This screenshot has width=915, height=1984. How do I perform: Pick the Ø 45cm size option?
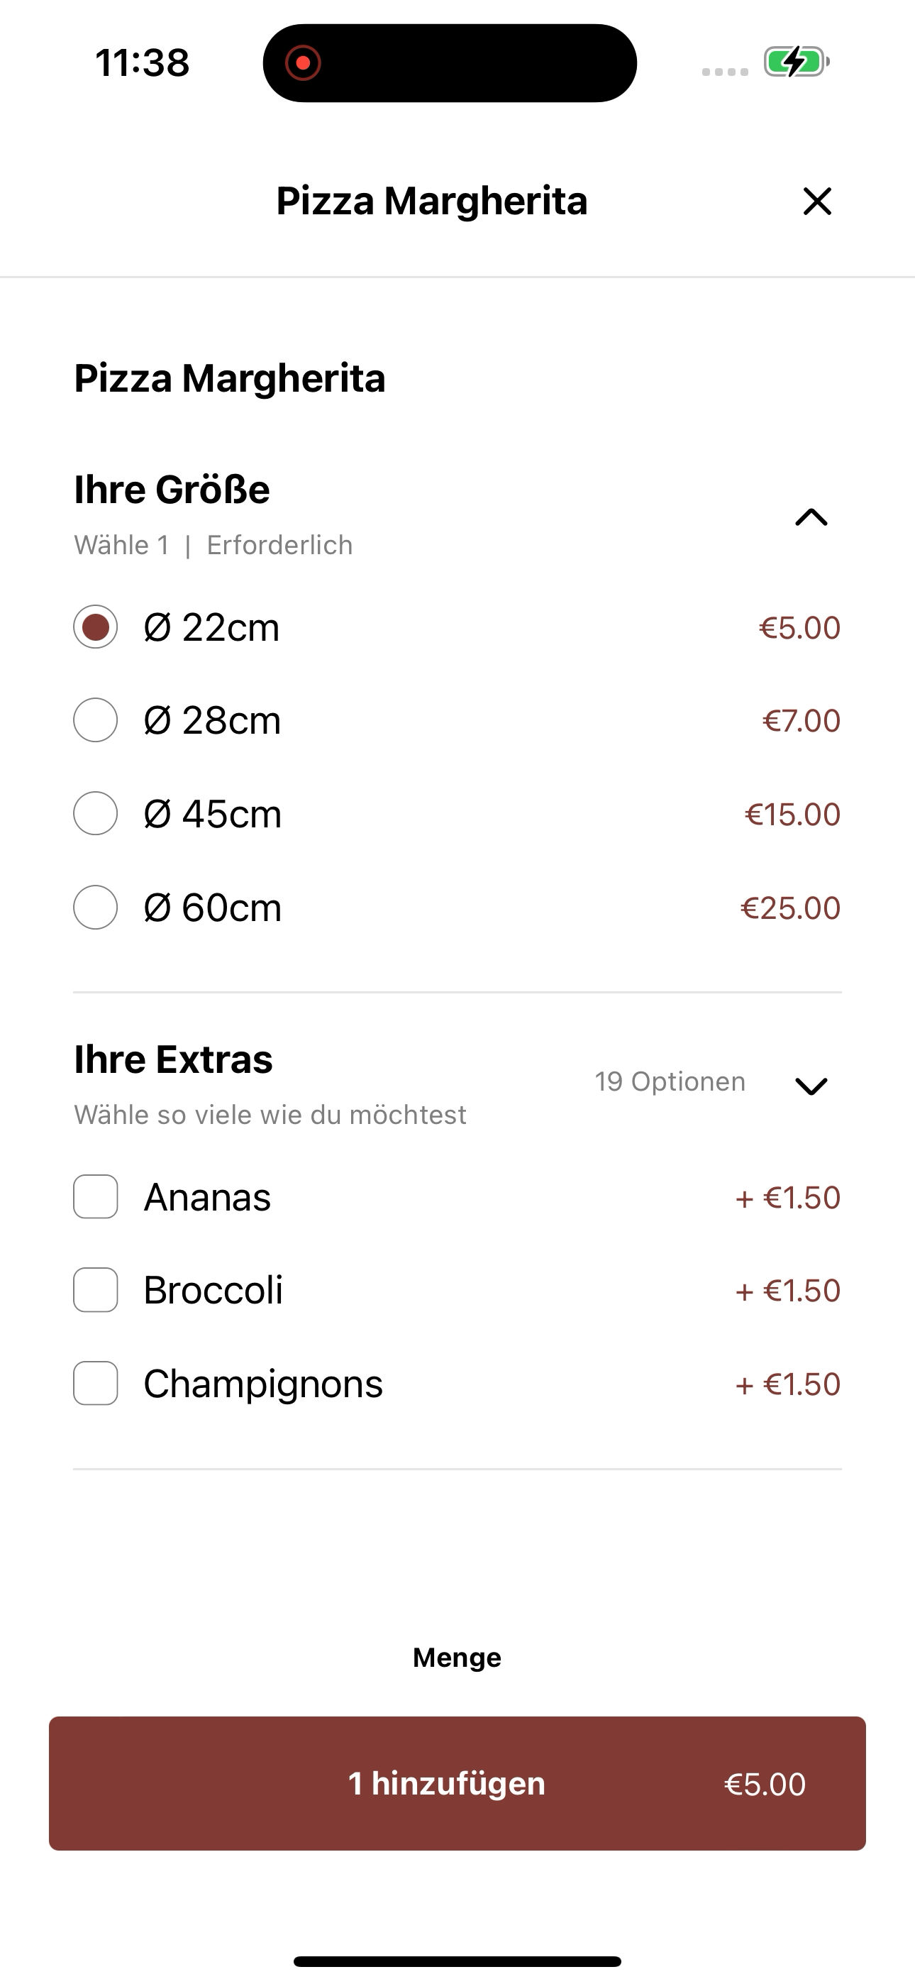pyautogui.click(x=96, y=813)
